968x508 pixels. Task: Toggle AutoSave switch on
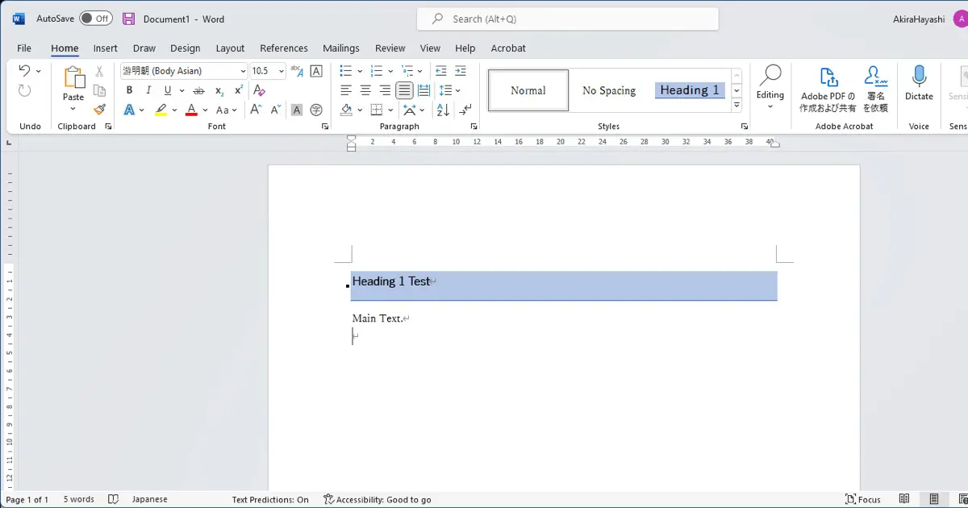[96, 19]
